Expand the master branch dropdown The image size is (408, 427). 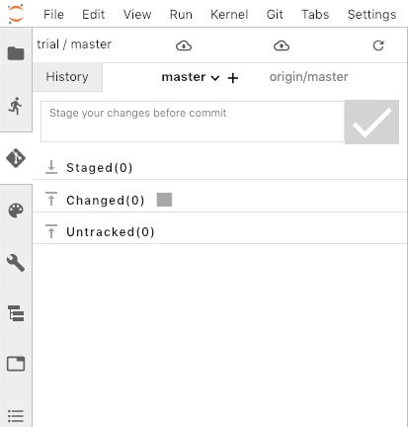pyautogui.click(x=191, y=77)
